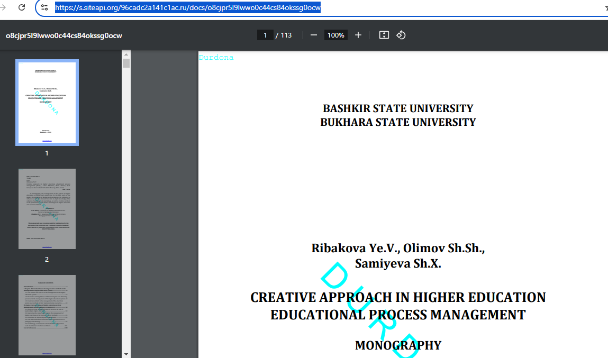Open page 1 thumbnail
This screenshot has width=608, height=358.
47,103
